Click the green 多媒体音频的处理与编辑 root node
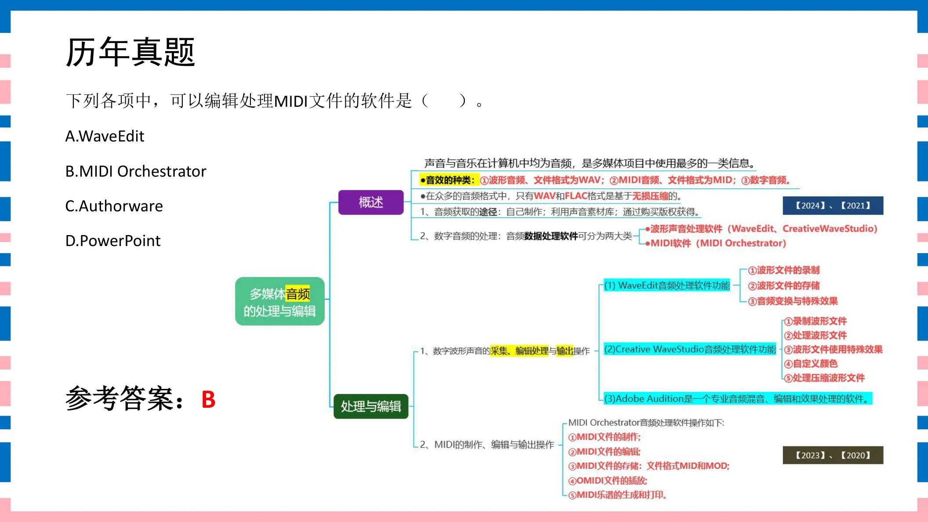The height and width of the screenshot is (522, 928). coord(280,301)
